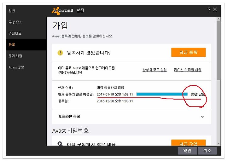Open the 활성화 코드 삽입 link

click(x=154, y=70)
